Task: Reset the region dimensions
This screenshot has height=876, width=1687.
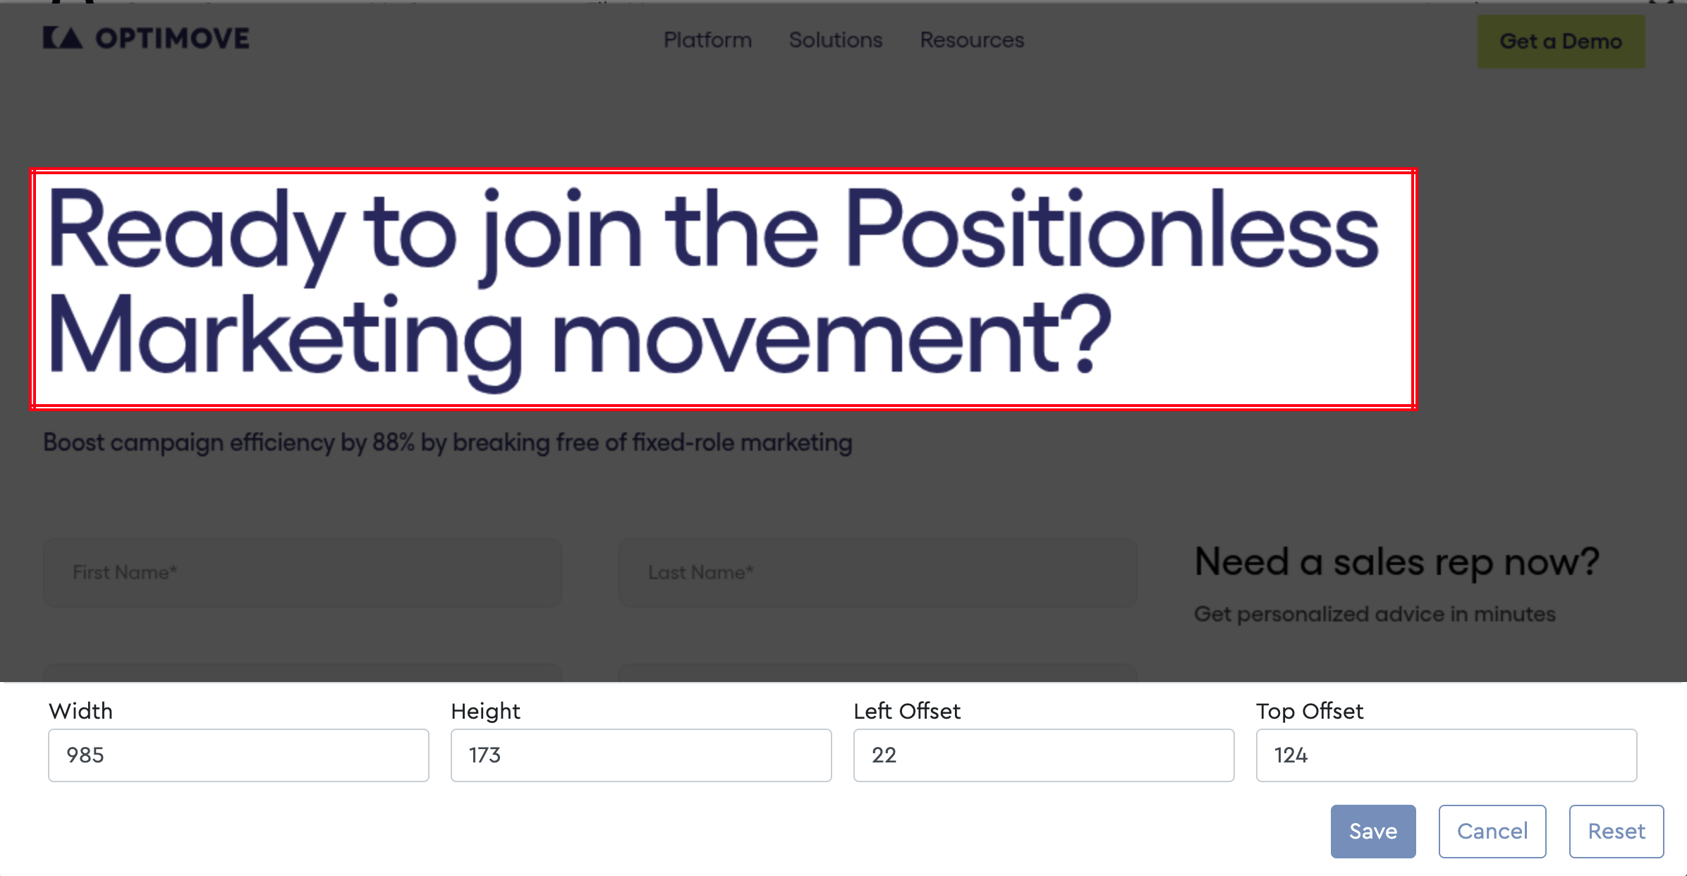Action: tap(1616, 832)
